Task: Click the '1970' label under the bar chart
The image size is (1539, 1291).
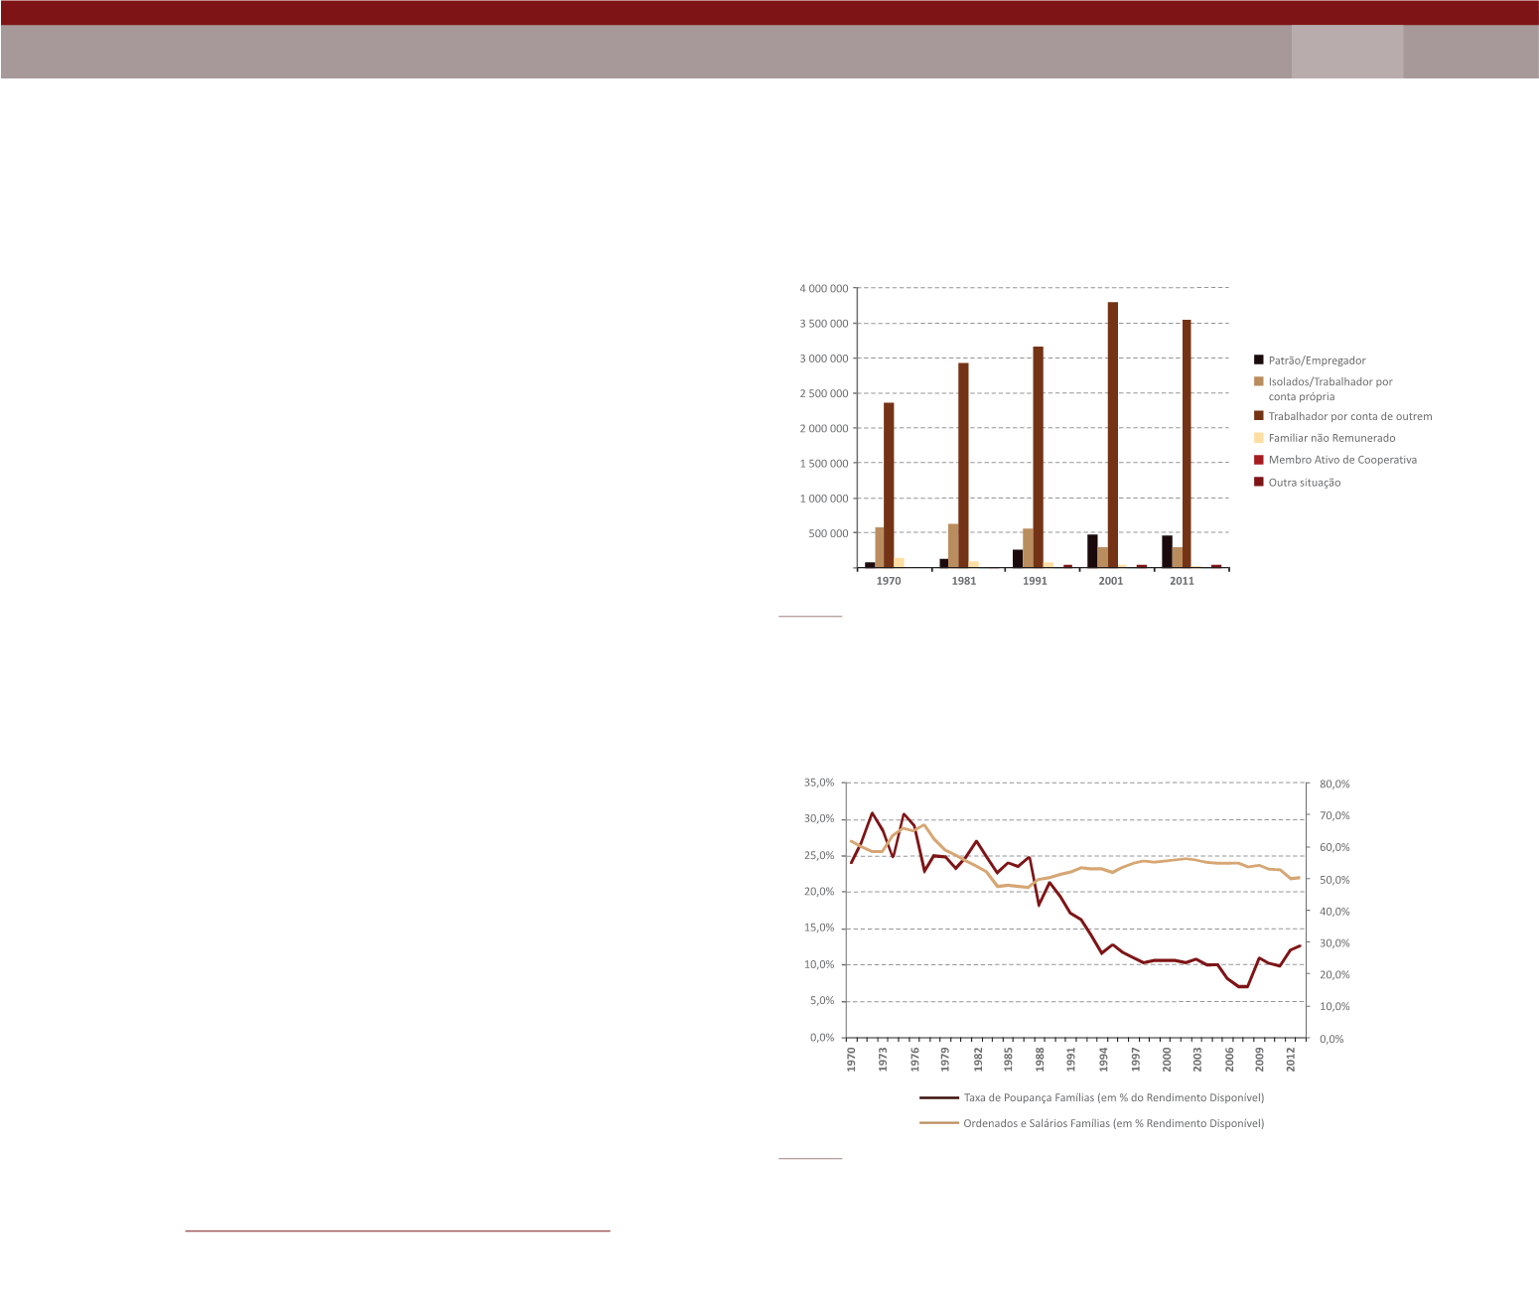Action: tap(889, 581)
